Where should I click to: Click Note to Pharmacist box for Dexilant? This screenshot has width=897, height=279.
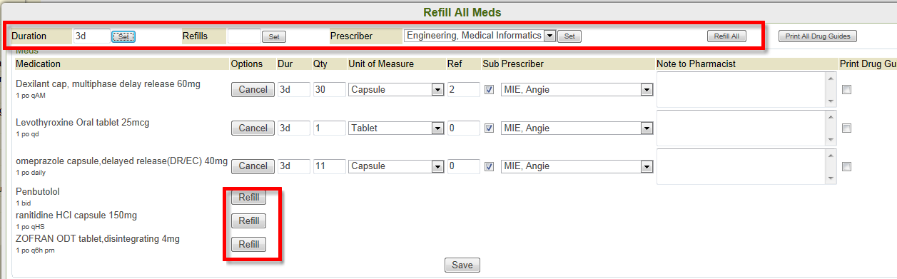746,89
